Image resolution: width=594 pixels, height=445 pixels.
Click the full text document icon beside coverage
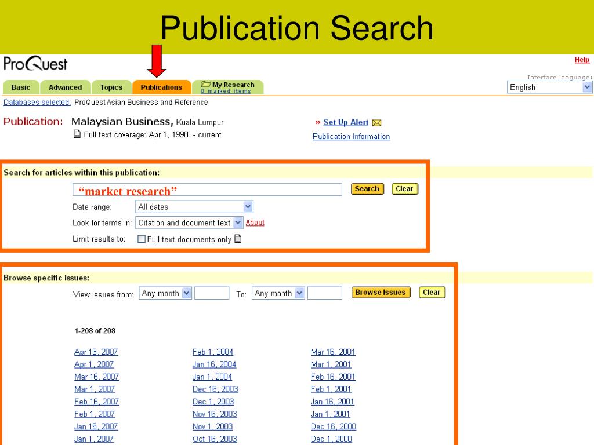(x=77, y=134)
